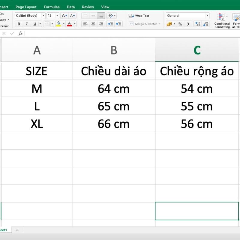This screenshot has width=240, height=240.
Task: Open the Page Layout tab
Action: click(x=26, y=7)
